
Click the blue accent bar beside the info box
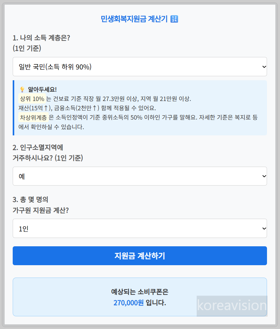(13, 108)
